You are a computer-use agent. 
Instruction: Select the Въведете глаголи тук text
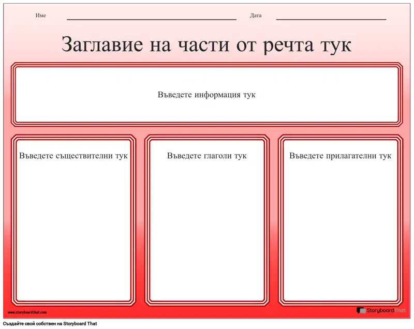click(x=206, y=156)
